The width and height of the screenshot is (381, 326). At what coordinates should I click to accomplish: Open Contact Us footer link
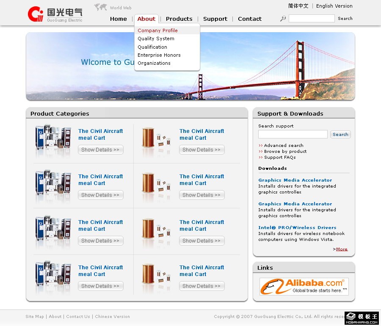78,317
